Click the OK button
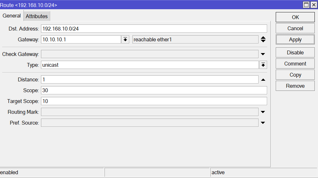 click(295, 17)
